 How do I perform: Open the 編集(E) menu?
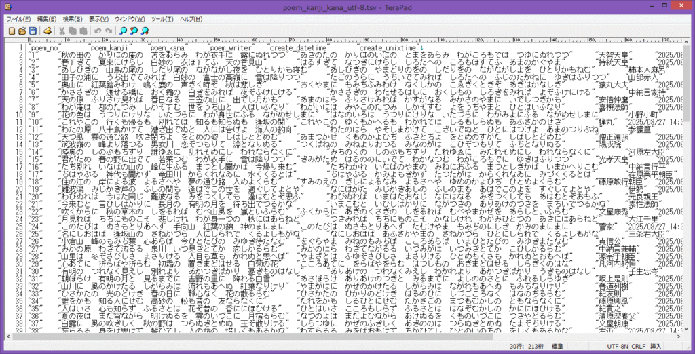click(47, 19)
